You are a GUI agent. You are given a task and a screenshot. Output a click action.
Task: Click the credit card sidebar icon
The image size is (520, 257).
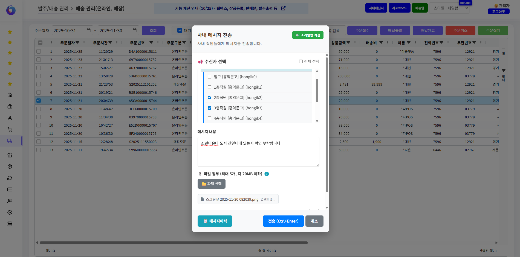click(10, 189)
